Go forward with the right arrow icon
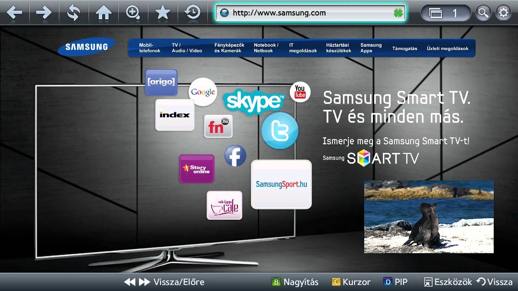518x291 pixels. (x=44, y=13)
